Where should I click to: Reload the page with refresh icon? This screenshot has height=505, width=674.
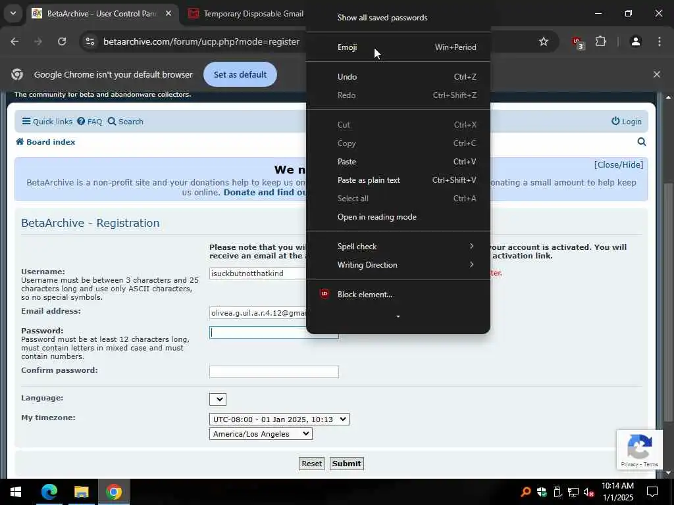(62, 41)
